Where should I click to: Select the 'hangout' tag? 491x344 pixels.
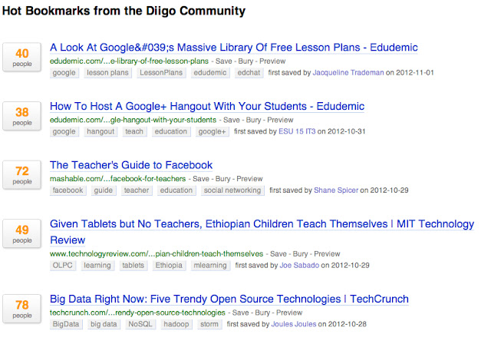(101, 131)
